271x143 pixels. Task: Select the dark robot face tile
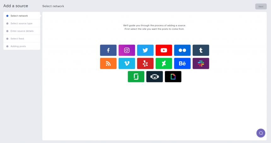point(154,77)
